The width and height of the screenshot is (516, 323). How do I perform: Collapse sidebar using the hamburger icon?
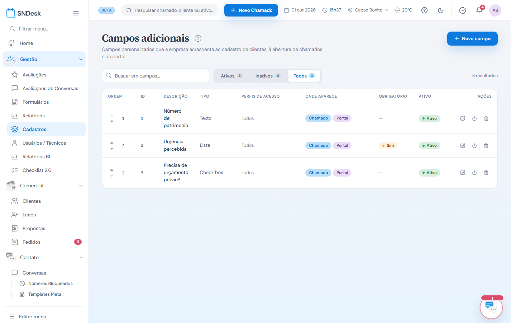coord(76,13)
